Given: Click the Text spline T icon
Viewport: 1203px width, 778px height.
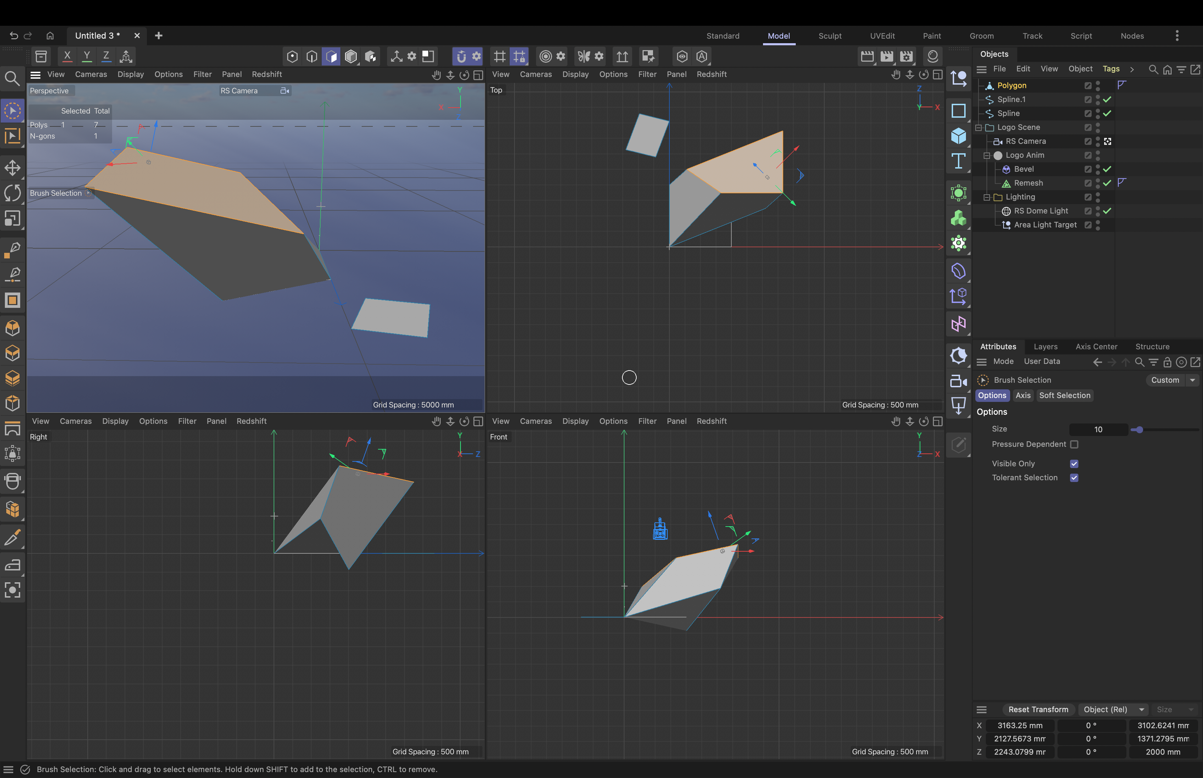Looking at the screenshot, I should [958, 161].
